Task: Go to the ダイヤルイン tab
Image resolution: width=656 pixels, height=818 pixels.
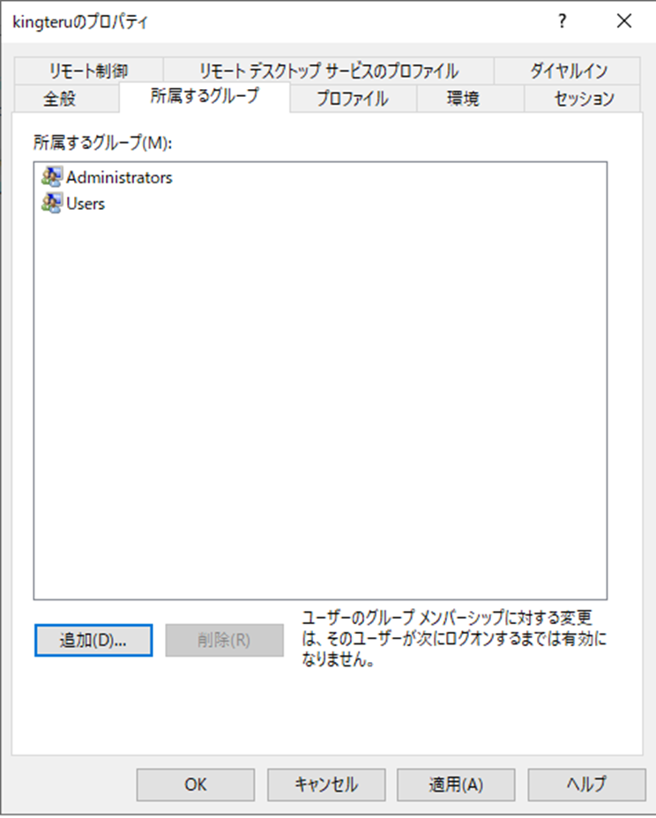Action: coord(568,71)
